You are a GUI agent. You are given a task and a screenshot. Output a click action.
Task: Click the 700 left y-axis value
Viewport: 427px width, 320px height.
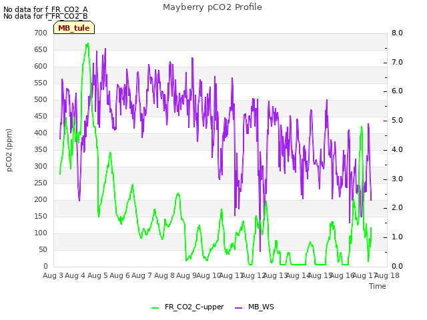click(x=41, y=33)
